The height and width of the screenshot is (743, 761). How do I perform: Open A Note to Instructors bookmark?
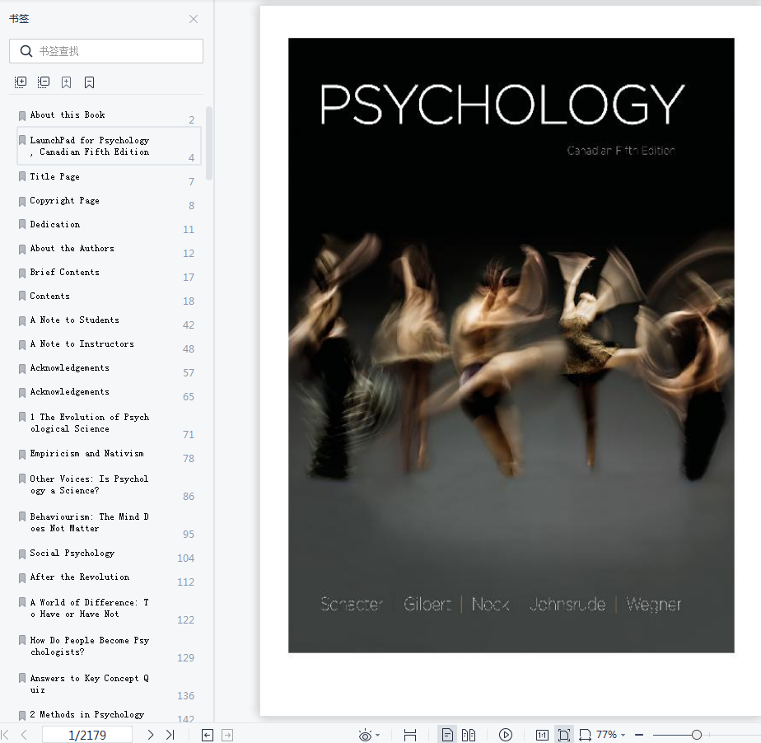click(x=82, y=343)
